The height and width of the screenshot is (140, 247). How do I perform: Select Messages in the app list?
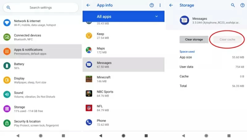point(124,64)
